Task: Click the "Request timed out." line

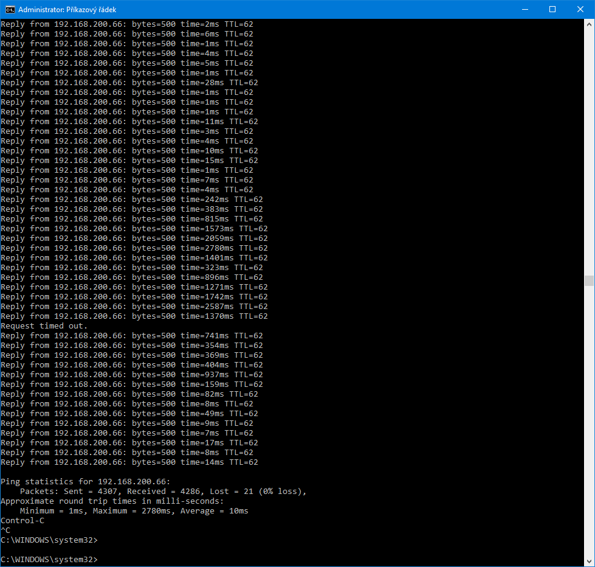Action: tap(44, 326)
